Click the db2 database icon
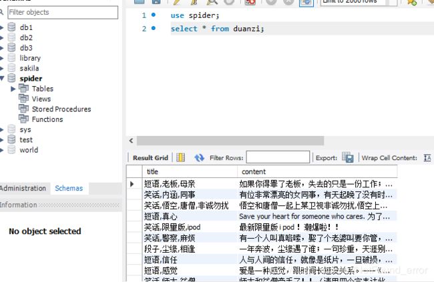 11,37
